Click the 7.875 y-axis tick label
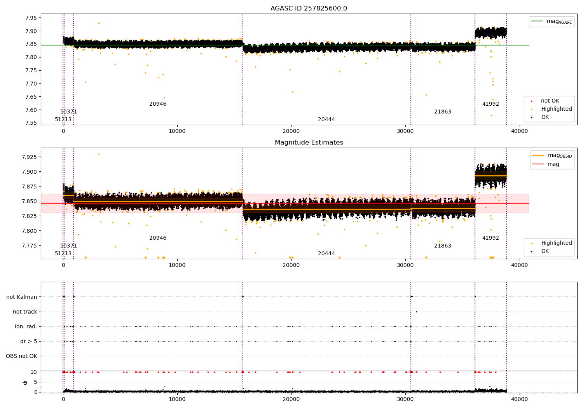Viewport: 583px width, 408px height. (x=29, y=187)
